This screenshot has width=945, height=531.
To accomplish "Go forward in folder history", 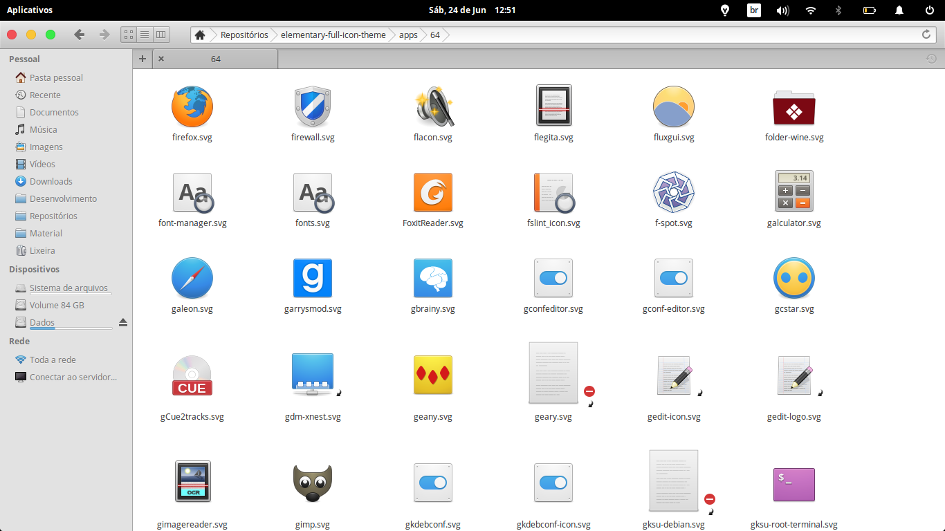I will pyautogui.click(x=104, y=35).
